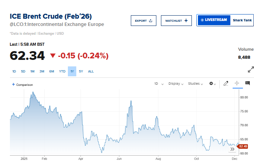Click the LIVESTREAM button
Image resolution: width=254 pixels, height=161 pixels.
coord(214,20)
